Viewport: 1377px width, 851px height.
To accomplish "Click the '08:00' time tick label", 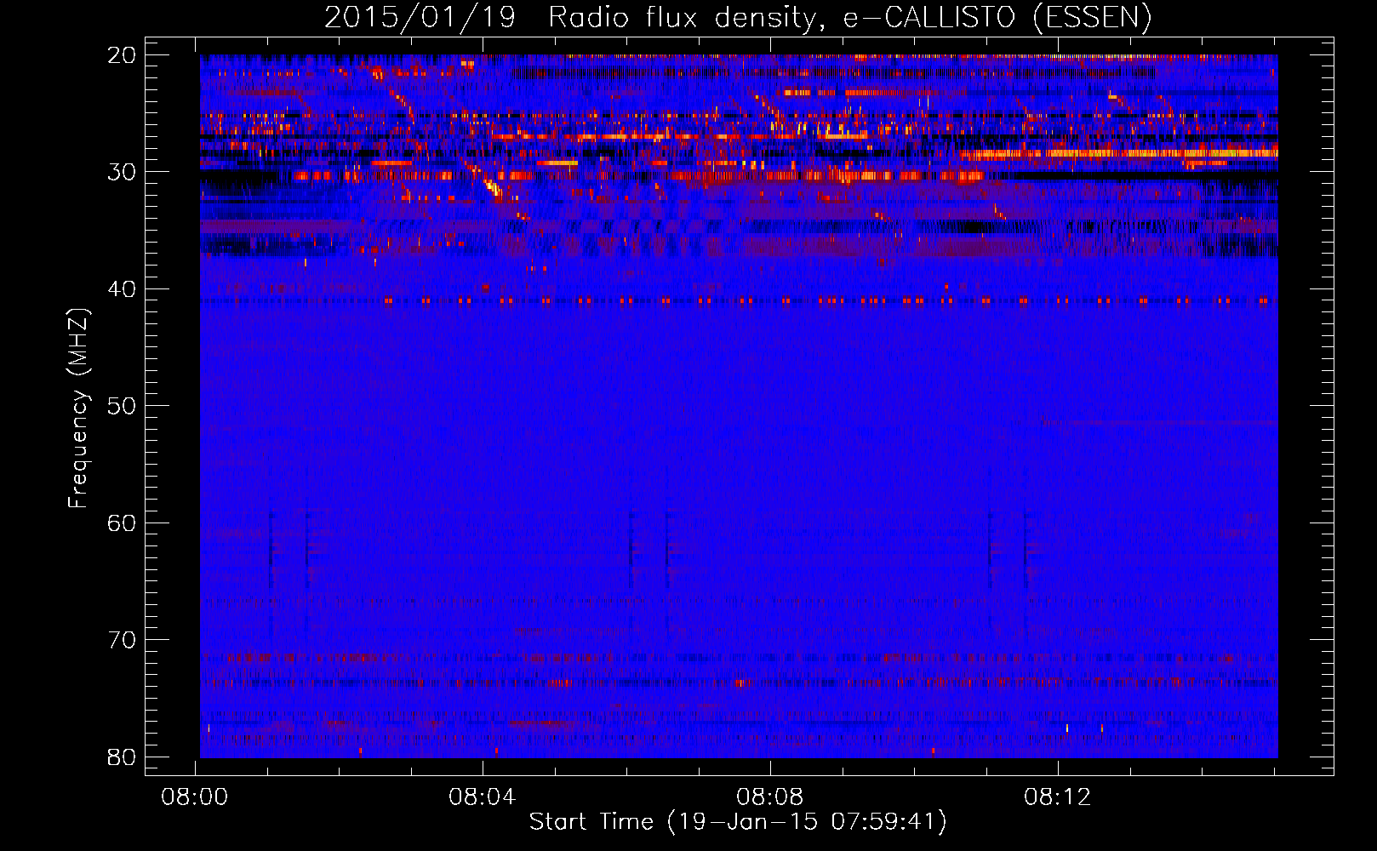I will coord(195,797).
